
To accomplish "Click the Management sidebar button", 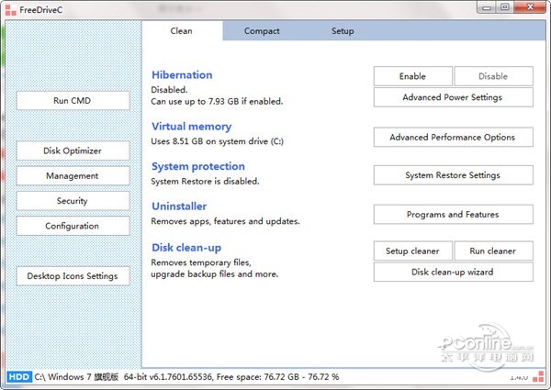I will coord(73,175).
